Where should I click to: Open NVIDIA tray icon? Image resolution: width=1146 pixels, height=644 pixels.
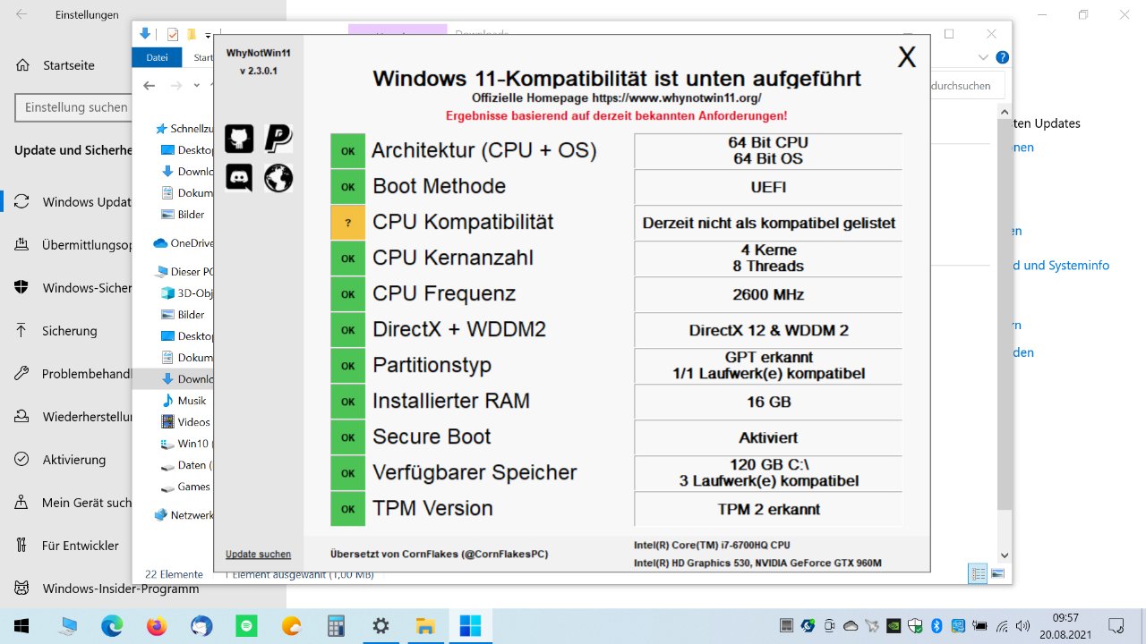[894, 626]
